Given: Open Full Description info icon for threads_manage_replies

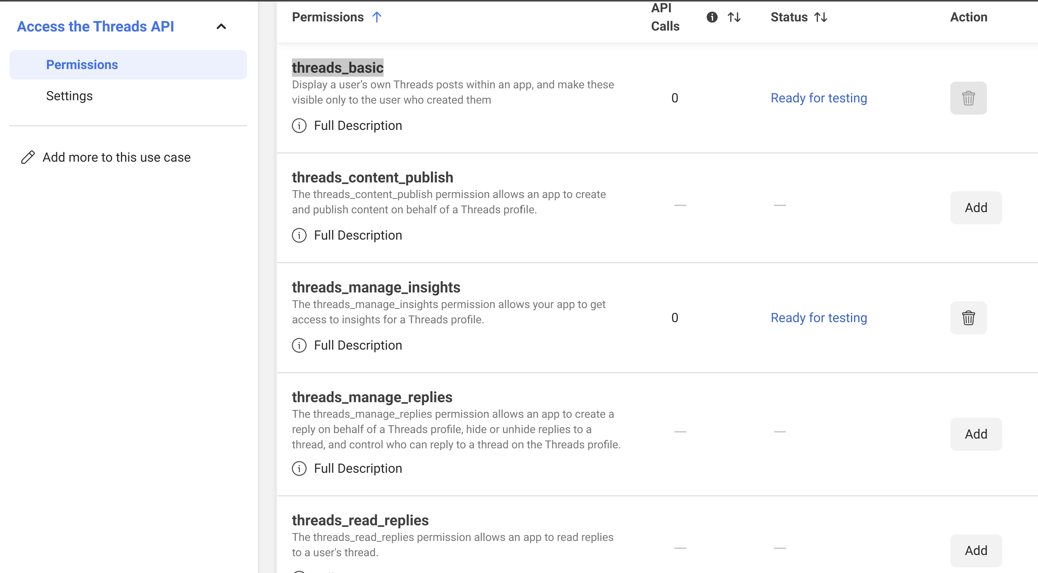Looking at the screenshot, I should pyautogui.click(x=299, y=468).
